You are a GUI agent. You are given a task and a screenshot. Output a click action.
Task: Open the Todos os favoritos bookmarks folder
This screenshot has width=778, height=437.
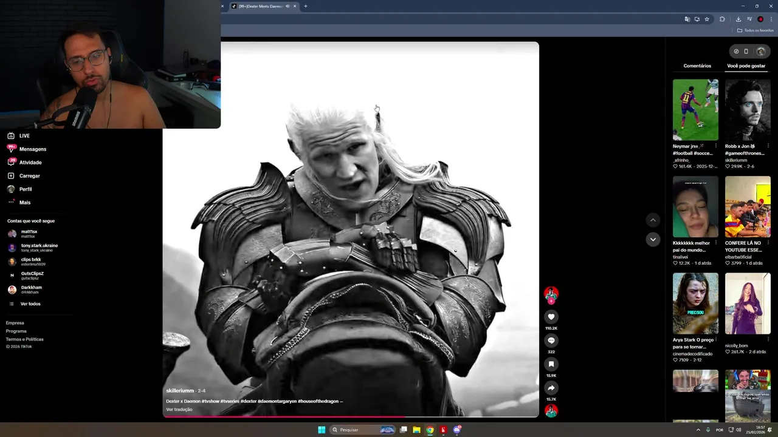pyautogui.click(x=756, y=30)
